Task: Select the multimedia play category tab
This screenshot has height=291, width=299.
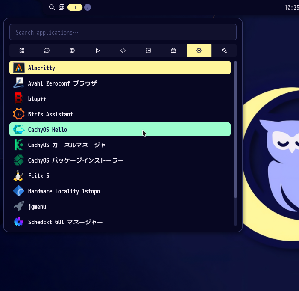Action: click(98, 50)
